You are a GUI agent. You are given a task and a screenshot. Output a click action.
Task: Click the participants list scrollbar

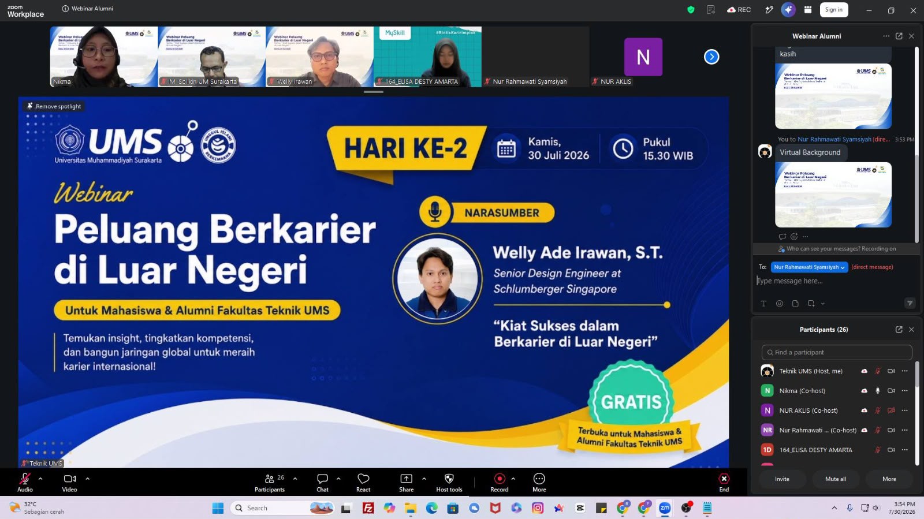point(917,375)
